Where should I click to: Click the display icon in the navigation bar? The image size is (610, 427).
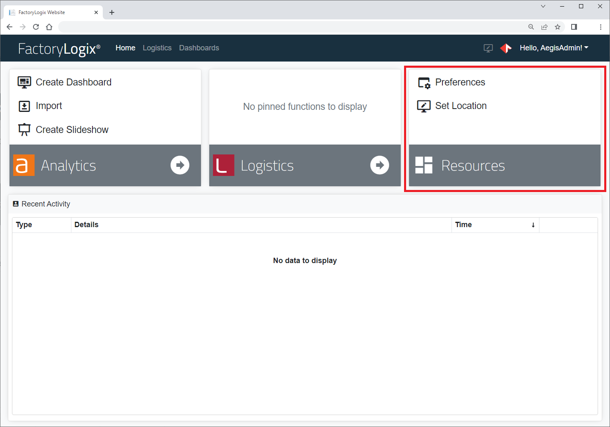(x=488, y=48)
